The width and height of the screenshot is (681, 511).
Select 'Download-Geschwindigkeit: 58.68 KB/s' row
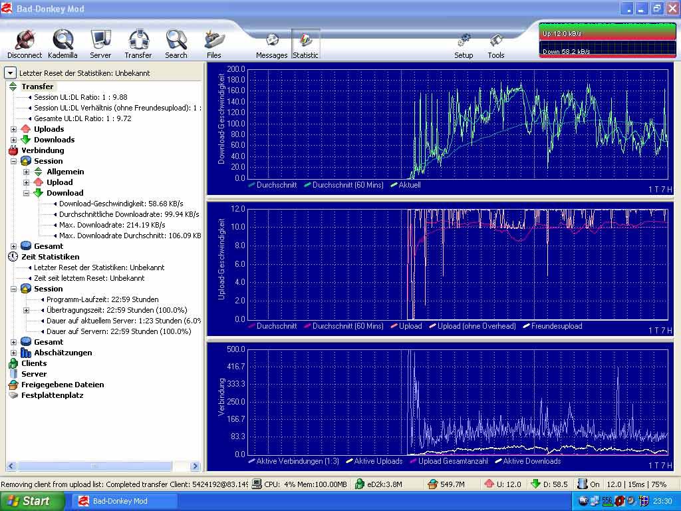click(x=121, y=204)
